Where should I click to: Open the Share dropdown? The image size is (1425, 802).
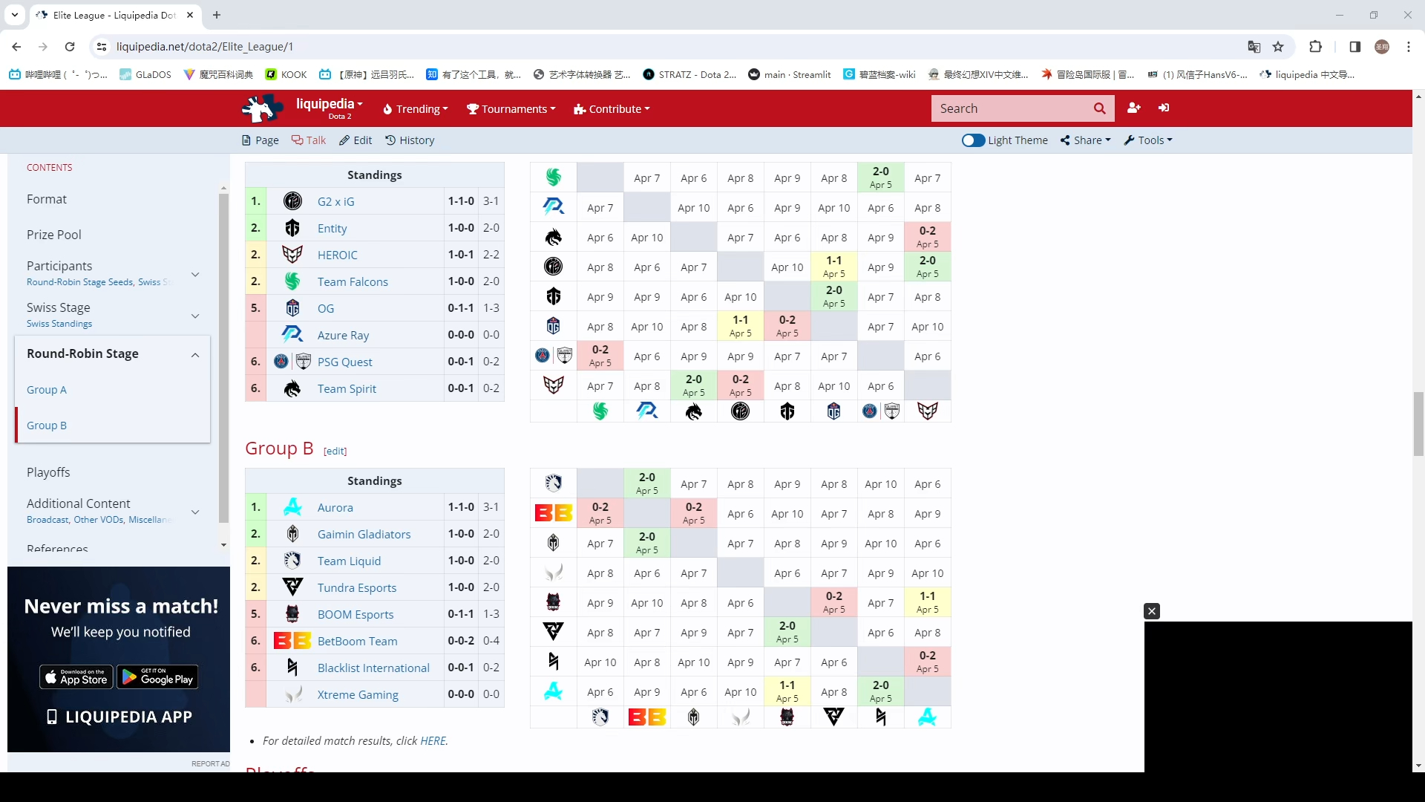point(1085,140)
